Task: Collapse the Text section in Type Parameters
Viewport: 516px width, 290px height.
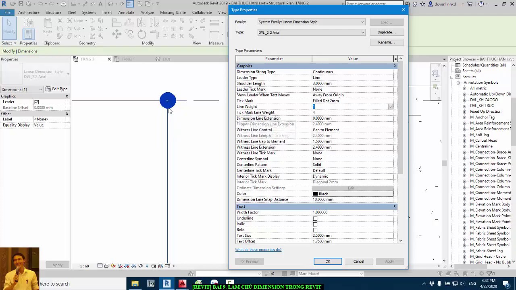Action: 395,207
